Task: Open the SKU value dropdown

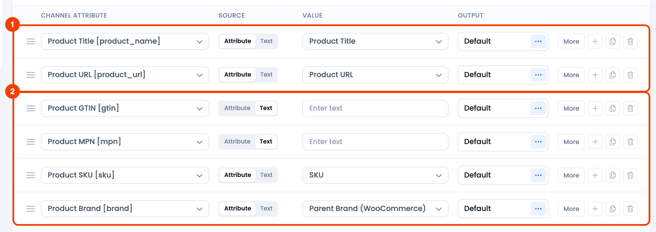Action: coord(375,175)
